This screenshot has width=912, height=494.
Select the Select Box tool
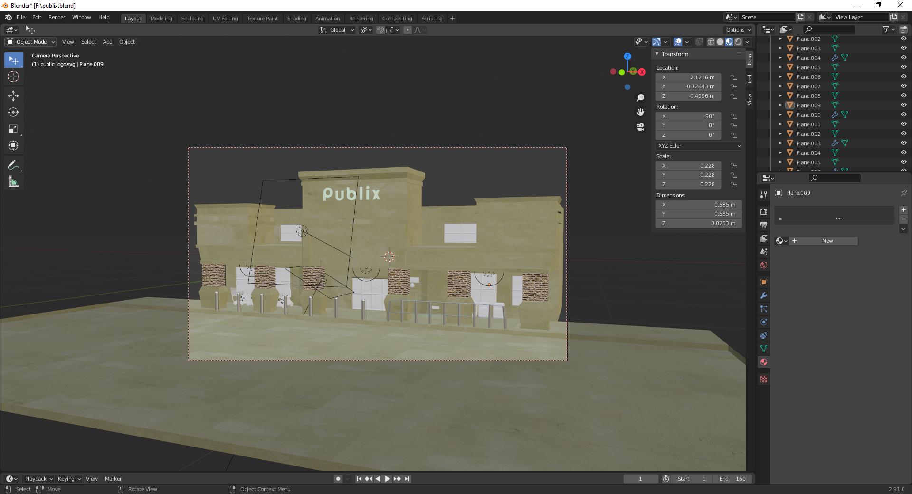coord(13,60)
